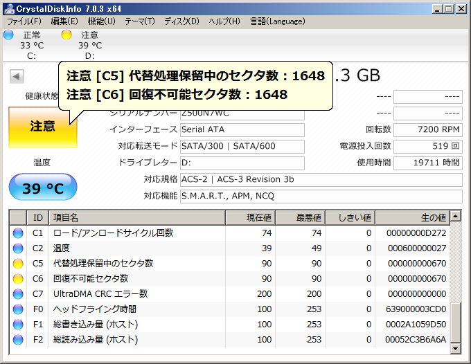471x364 pixels.
Task: Select the blue status icon for drive C:
Action: pos(8,35)
